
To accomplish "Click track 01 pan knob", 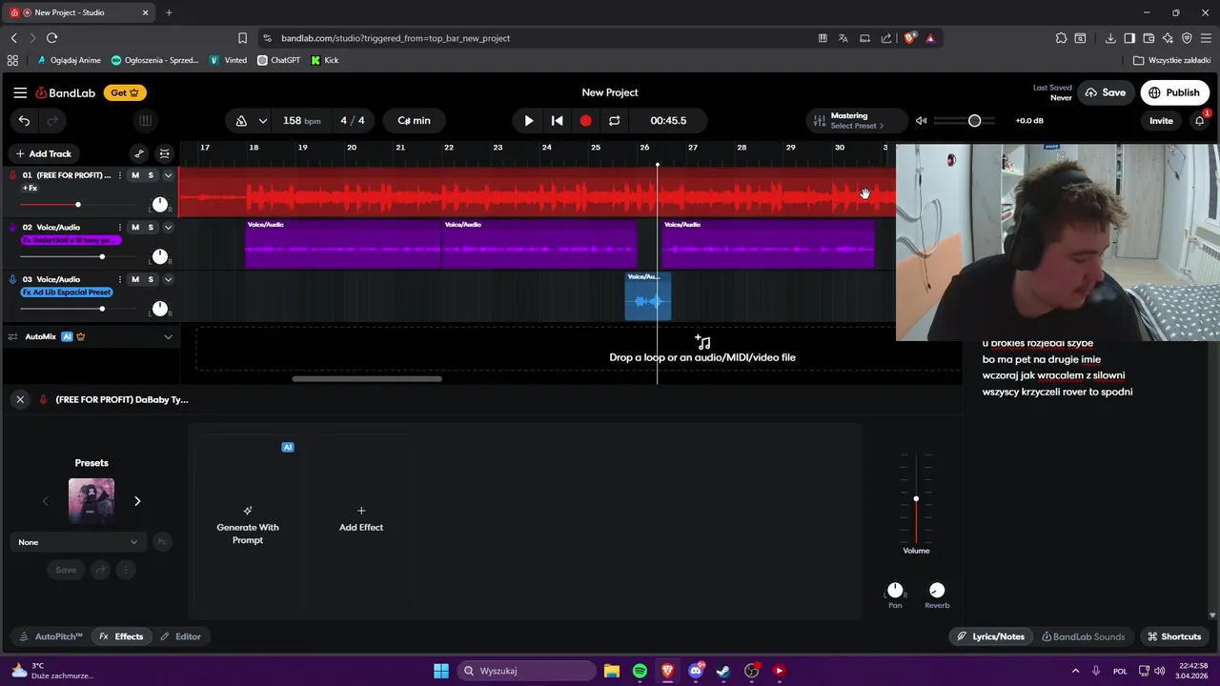I will coord(160,205).
